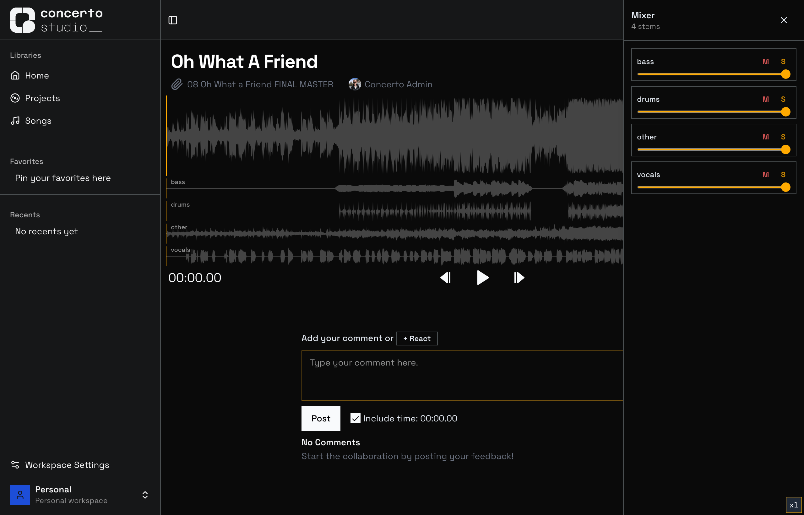Image resolution: width=804 pixels, height=515 pixels.
Task: Close the Mixer panel
Action: (784, 20)
